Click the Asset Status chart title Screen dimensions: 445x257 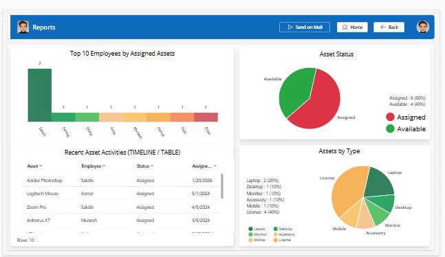tap(336, 54)
